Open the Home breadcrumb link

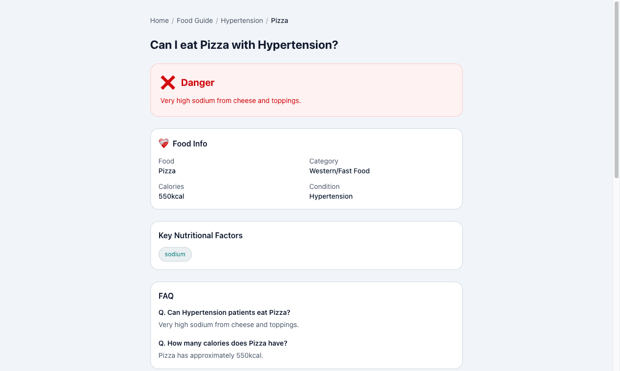pos(159,21)
